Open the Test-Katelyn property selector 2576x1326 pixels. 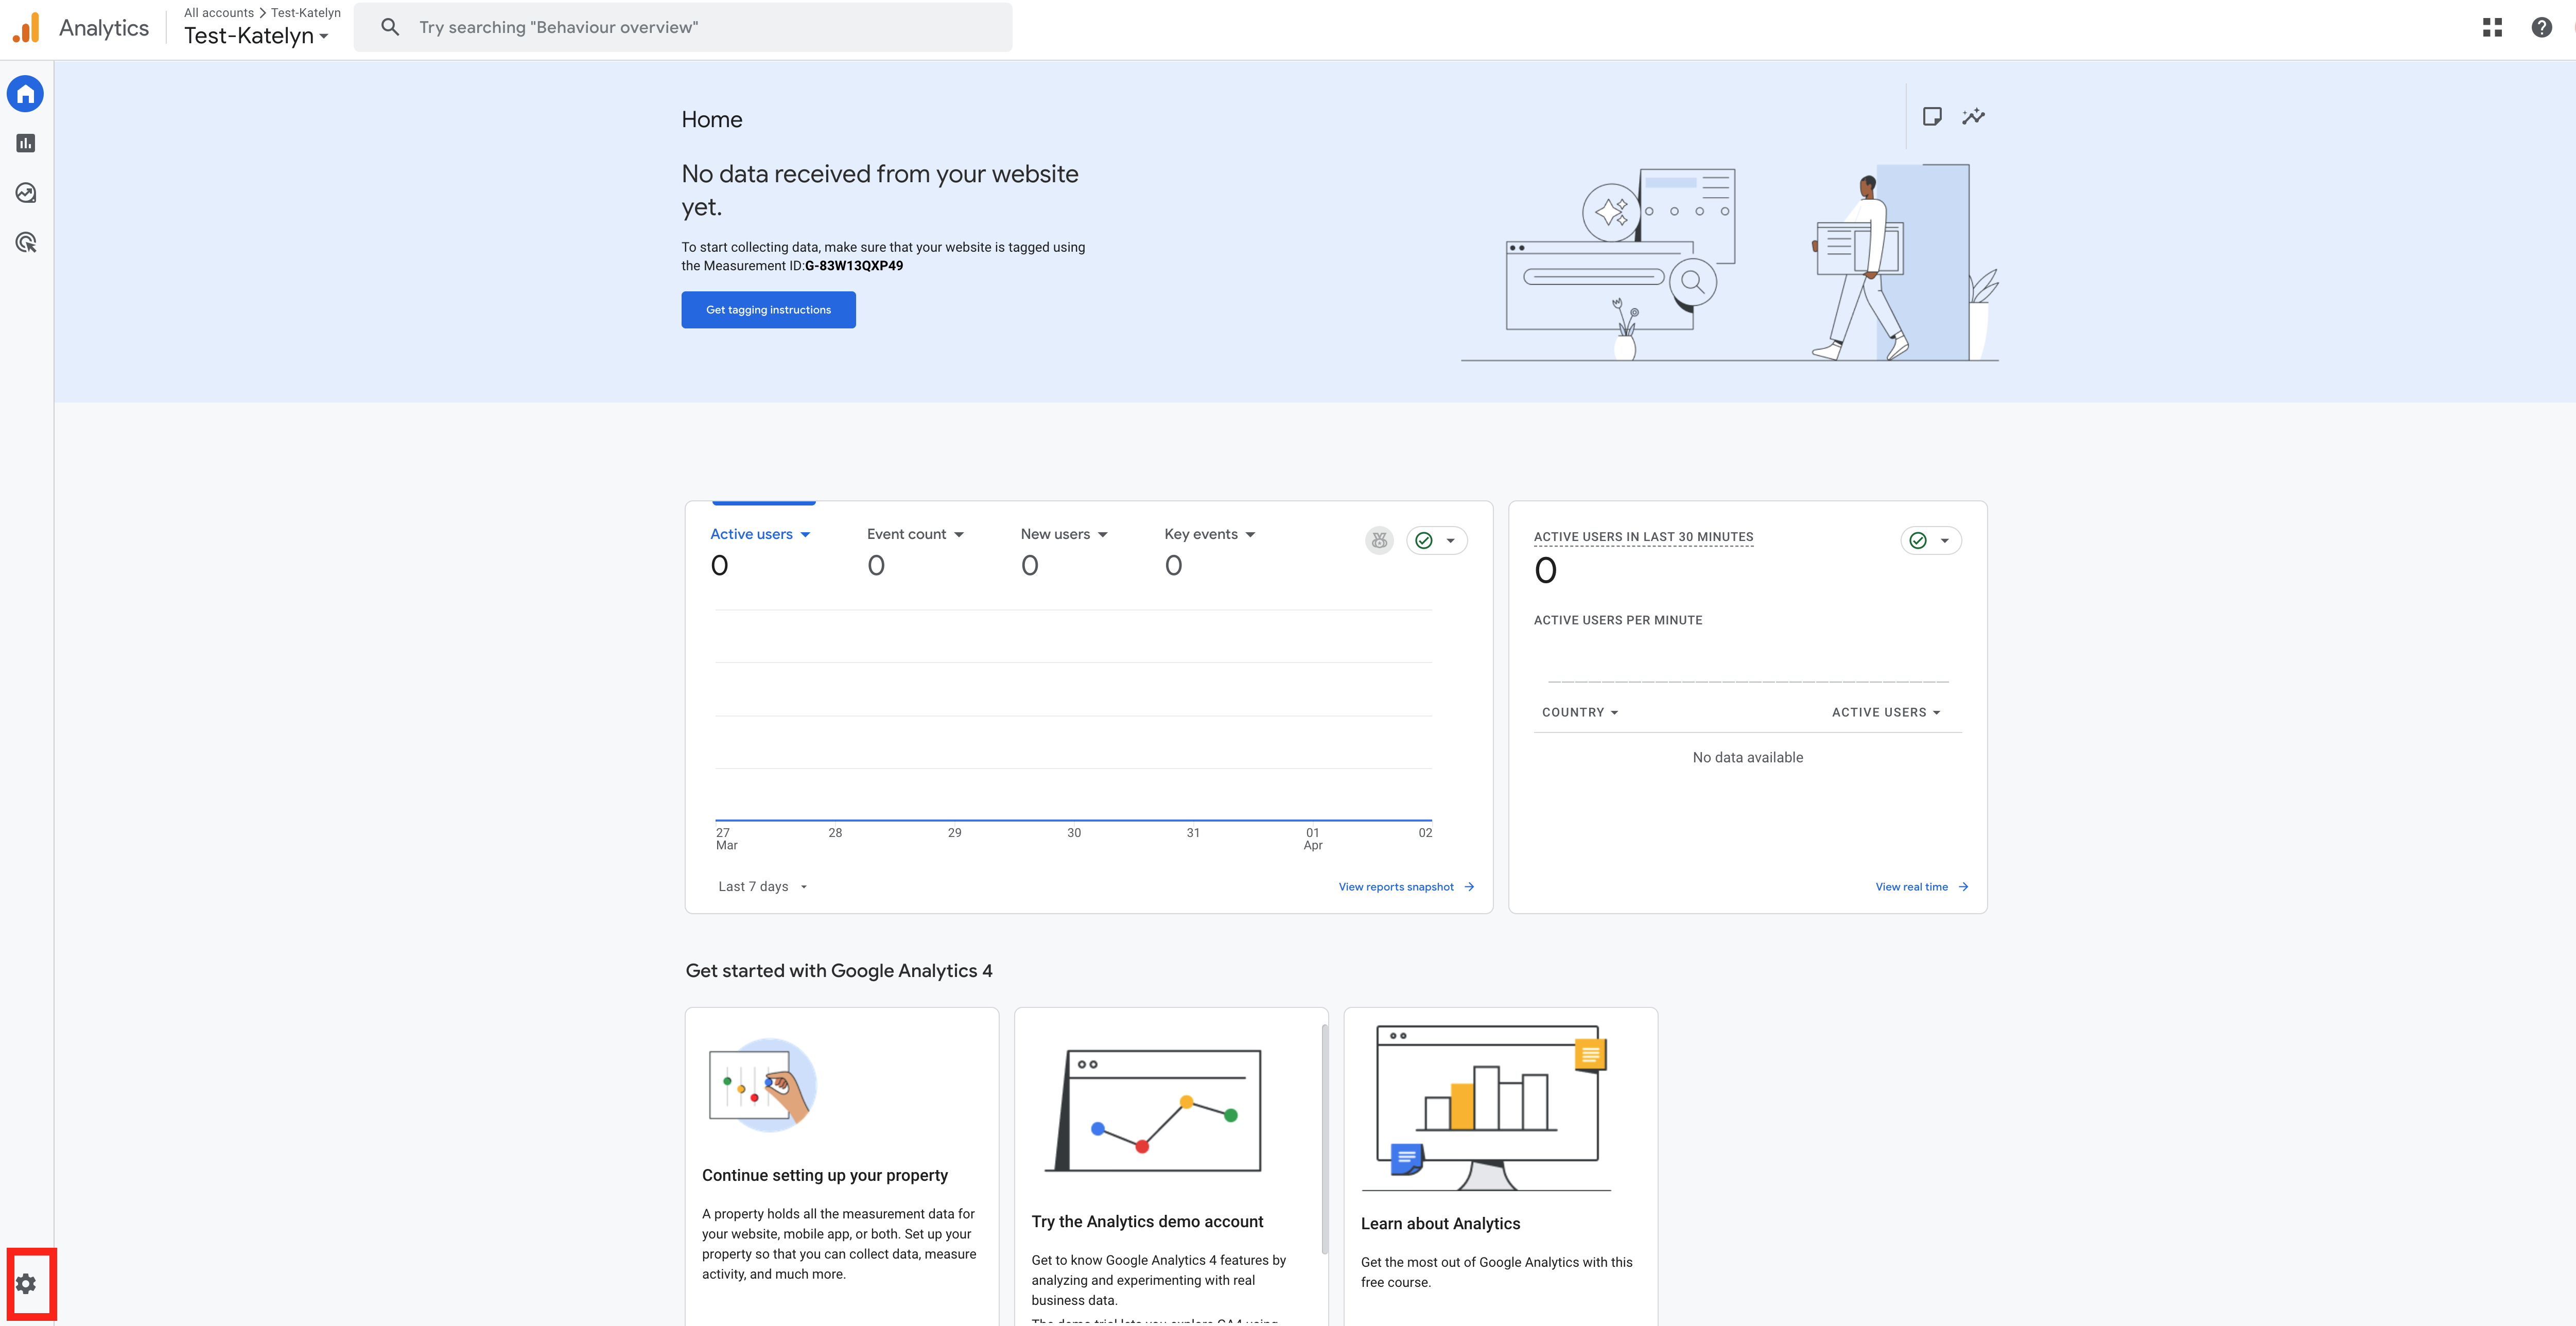(x=256, y=36)
